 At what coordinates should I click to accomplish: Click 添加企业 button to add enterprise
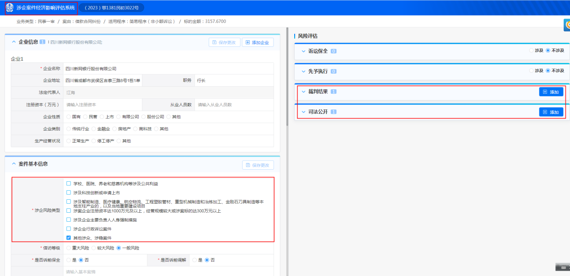[x=258, y=42]
